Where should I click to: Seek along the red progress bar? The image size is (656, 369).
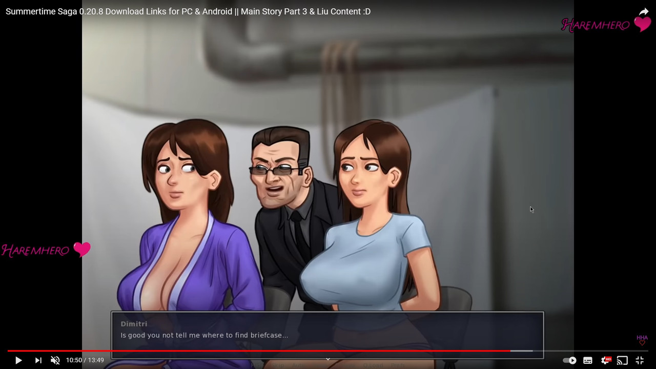pyautogui.click(x=328, y=351)
